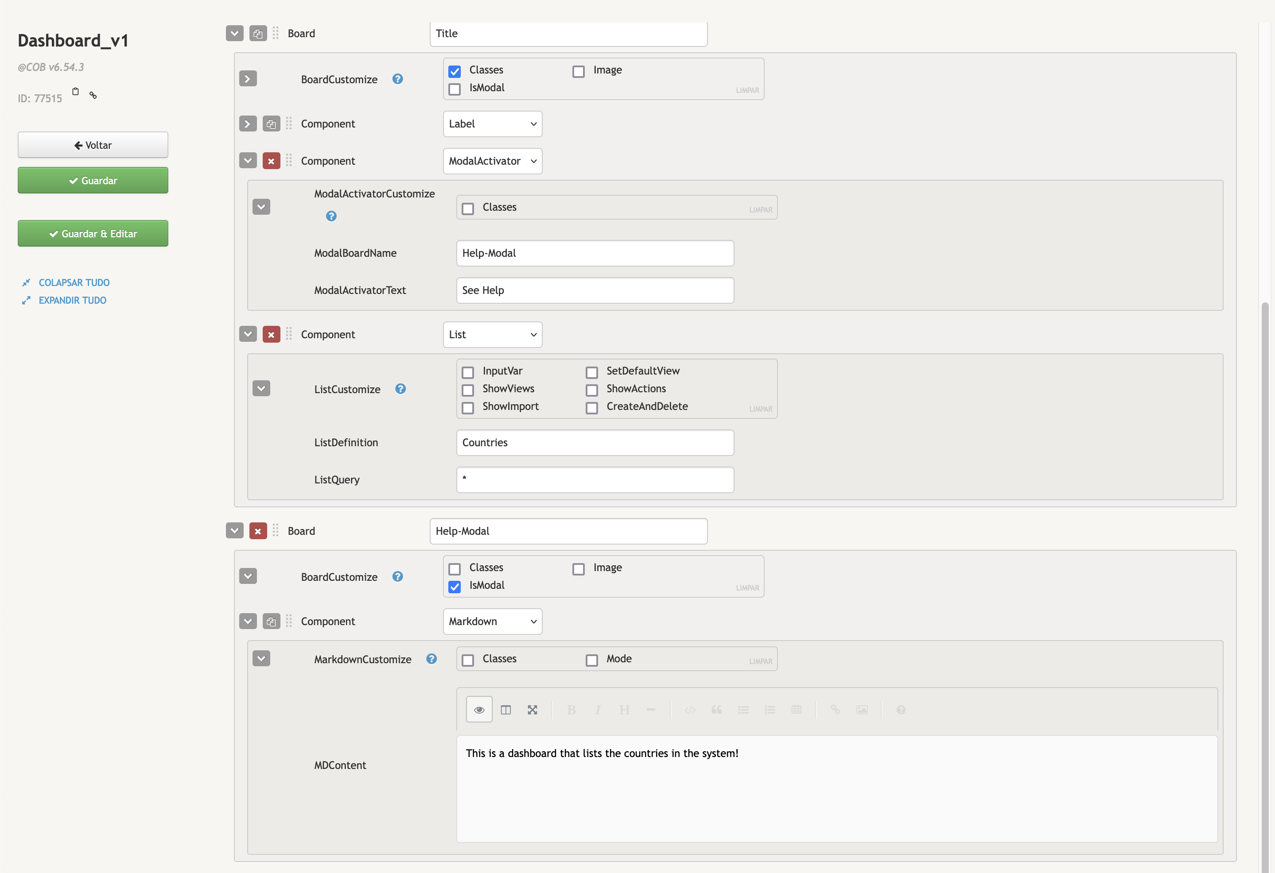Insert a blockquote from Markdown toolbar
This screenshot has height=873, width=1275.
(x=716, y=709)
